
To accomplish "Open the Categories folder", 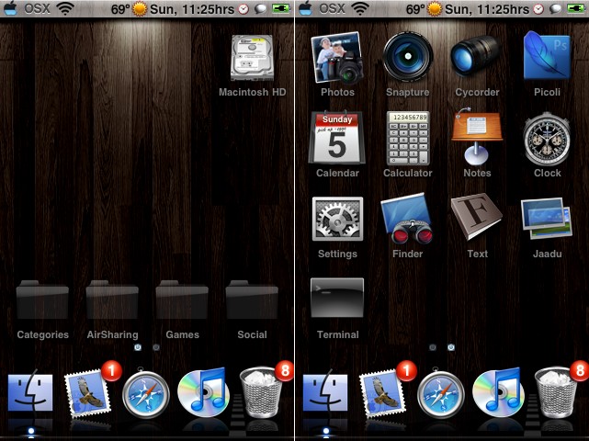I will [x=42, y=300].
